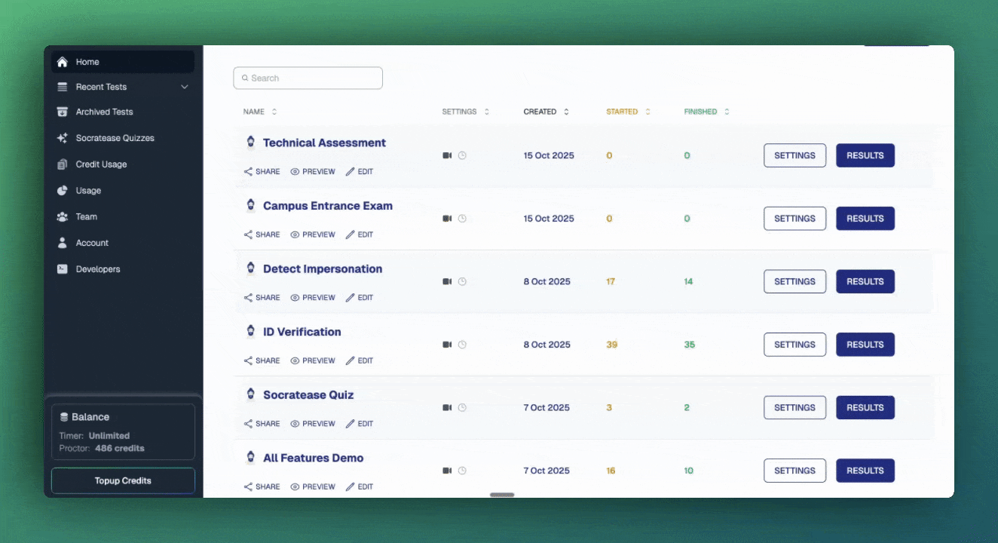
Task: Sort by the STARTED column arrows
Action: point(647,112)
